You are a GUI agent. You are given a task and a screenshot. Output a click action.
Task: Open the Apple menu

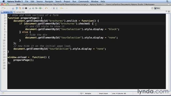point(3,1)
